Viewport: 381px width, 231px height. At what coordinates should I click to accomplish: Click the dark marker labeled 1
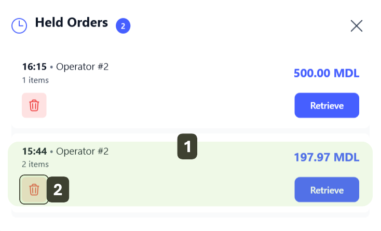pyautogui.click(x=187, y=147)
